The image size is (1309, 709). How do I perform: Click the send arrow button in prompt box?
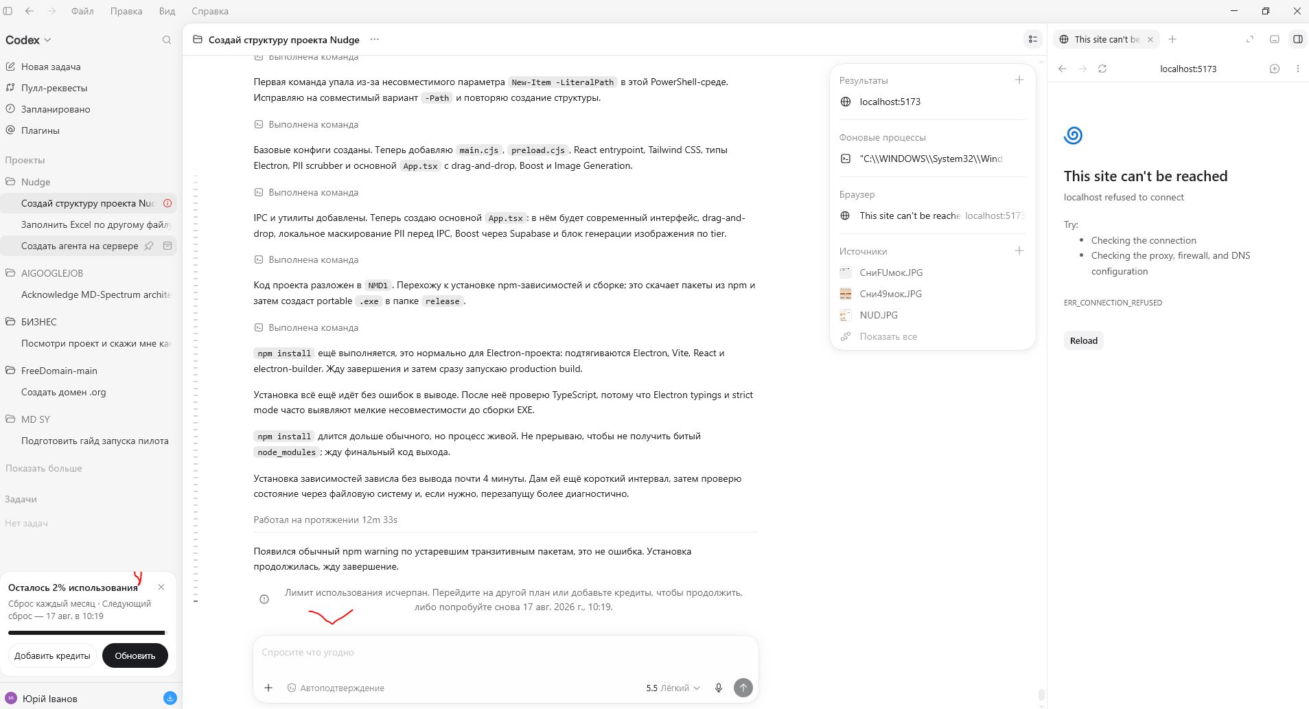point(743,688)
